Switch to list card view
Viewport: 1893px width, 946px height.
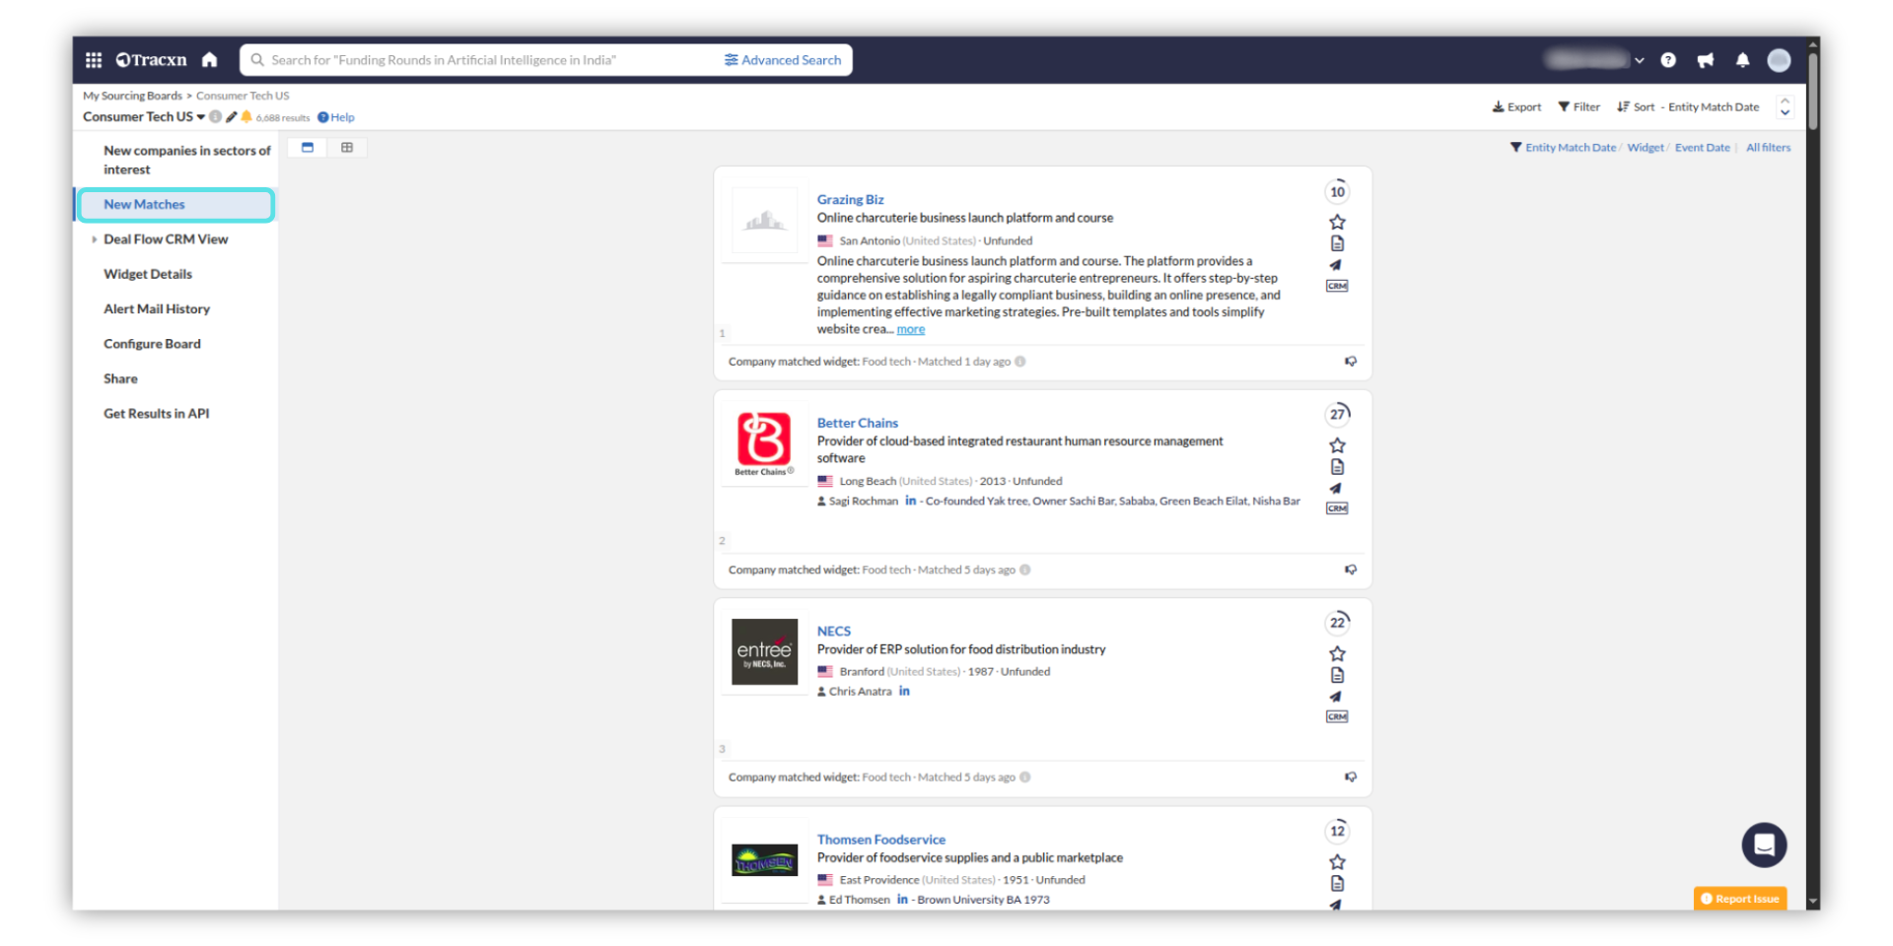(x=308, y=148)
